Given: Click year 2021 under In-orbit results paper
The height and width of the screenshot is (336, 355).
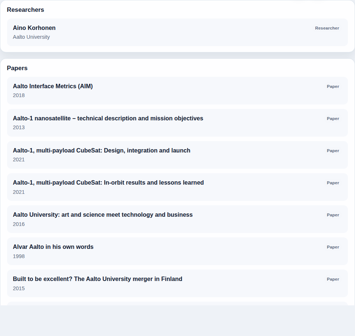Looking at the screenshot, I should pyautogui.click(x=19, y=192).
